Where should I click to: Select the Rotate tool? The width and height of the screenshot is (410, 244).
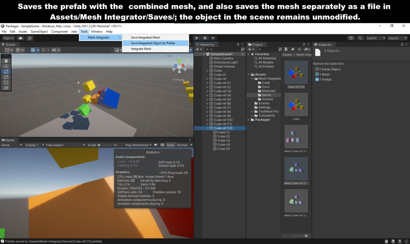point(6,72)
